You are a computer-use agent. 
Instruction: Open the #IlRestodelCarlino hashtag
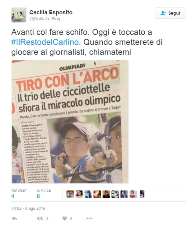coord(45,42)
